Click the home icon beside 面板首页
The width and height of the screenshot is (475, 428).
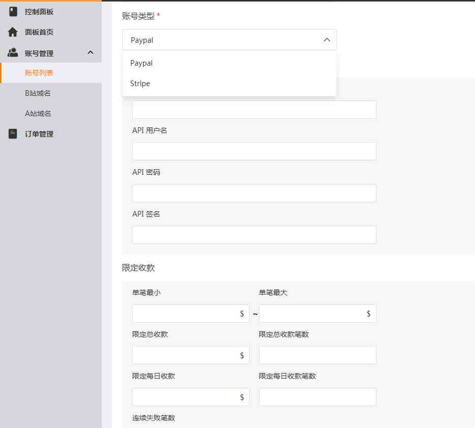coord(13,32)
